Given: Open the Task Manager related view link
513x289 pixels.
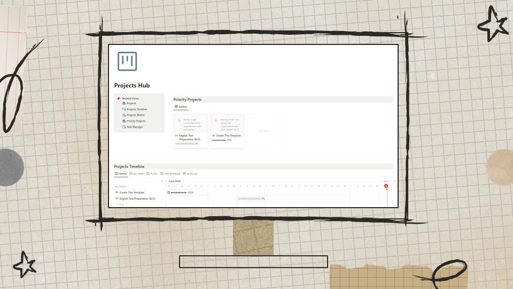Looking at the screenshot, I should pyautogui.click(x=135, y=127).
